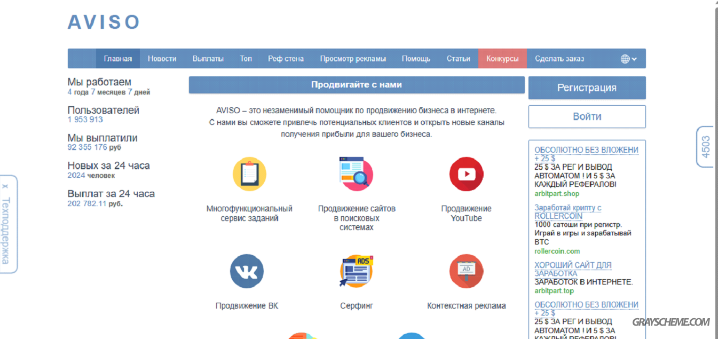The image size is (718, 339).
Task: Open the Выплаты menu item
Action: (208, 59)
